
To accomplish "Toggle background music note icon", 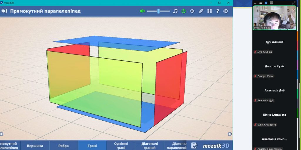I will [x=175, y=11].
